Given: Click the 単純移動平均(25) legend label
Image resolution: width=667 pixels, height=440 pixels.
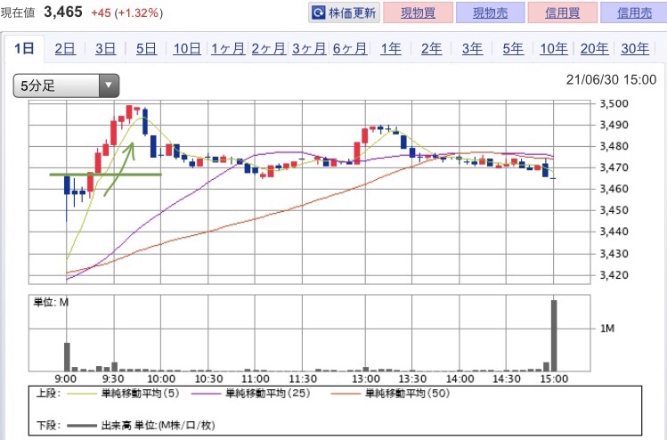Looking at the screenshot, I should 267,393.
